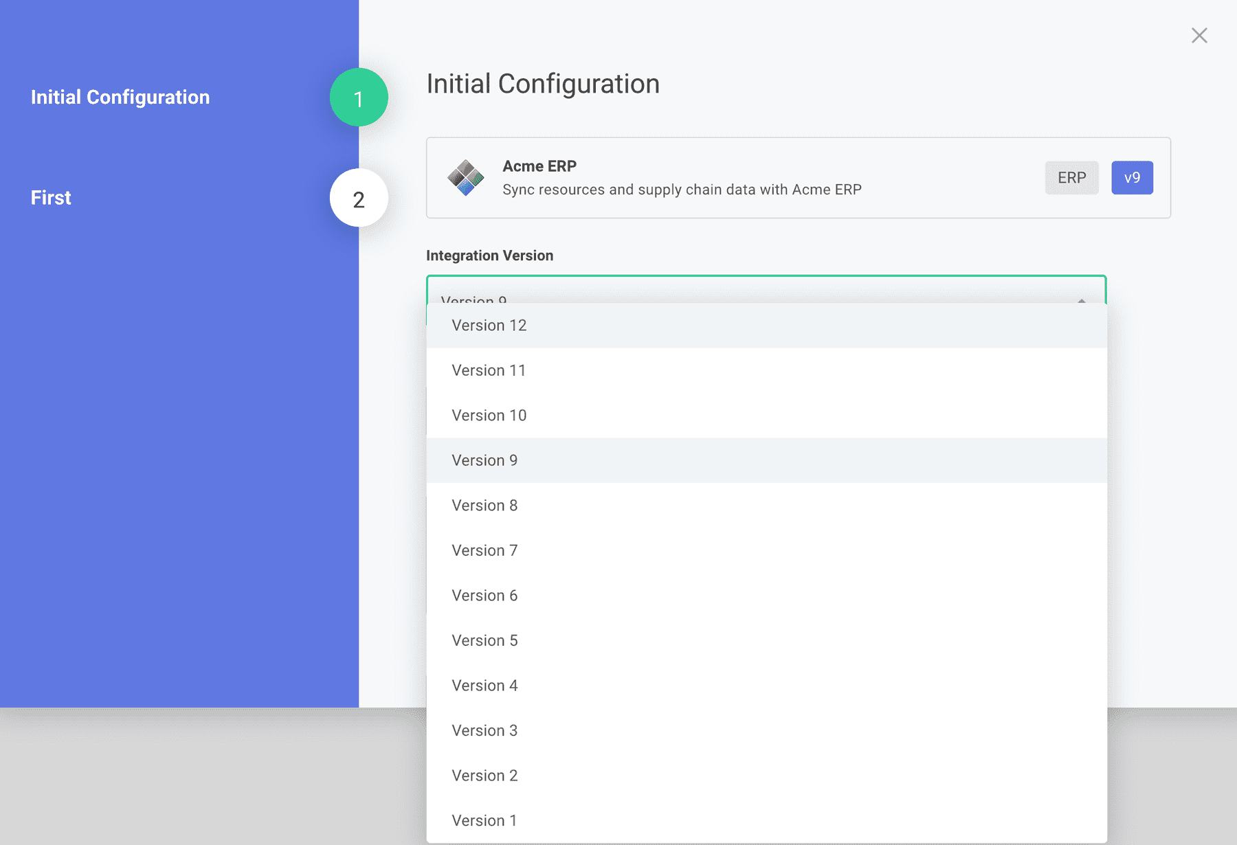Screen dimensions: 1237x845
Task: Choose Version 11 in the version list
Action: (x=766, y=370)
